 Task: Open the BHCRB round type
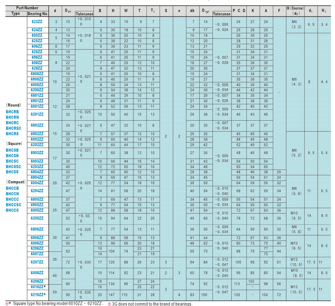(12, 112)
